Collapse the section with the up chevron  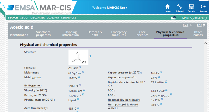click(x=206, y=43)
